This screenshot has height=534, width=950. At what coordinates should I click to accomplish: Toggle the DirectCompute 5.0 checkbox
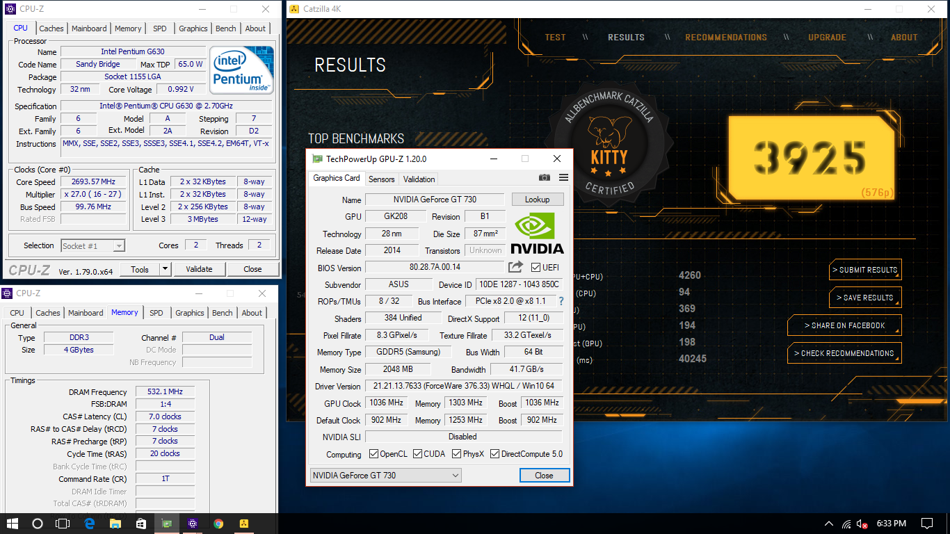pos(495,454)
